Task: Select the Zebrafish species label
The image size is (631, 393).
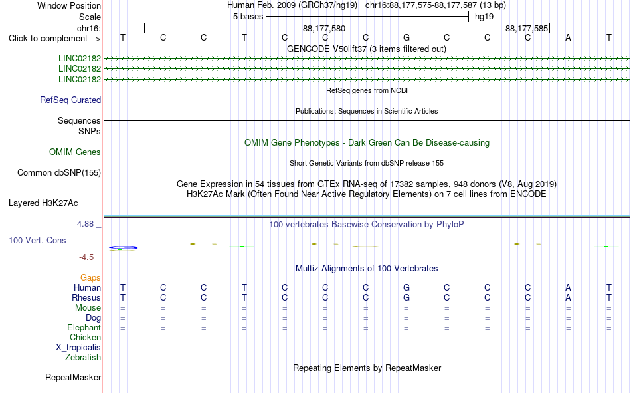Action: click(83, 357)
